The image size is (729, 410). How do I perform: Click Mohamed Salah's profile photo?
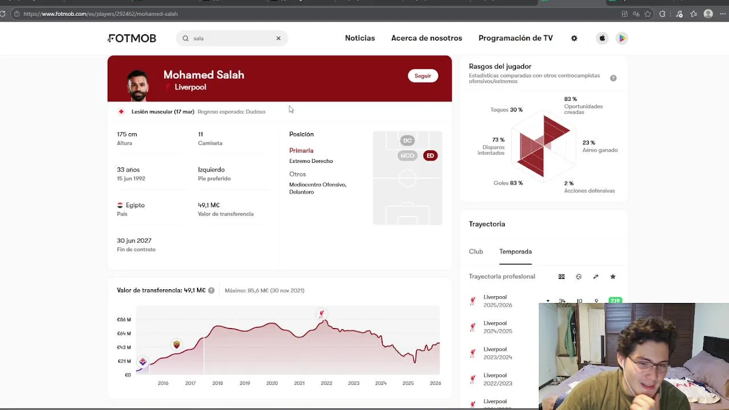click(x=137, y=85)
